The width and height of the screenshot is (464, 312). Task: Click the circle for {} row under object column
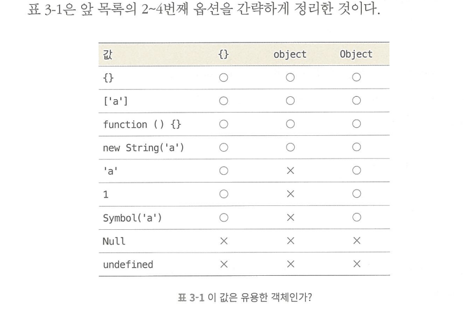pyautogui.click(x=290, y=78)
